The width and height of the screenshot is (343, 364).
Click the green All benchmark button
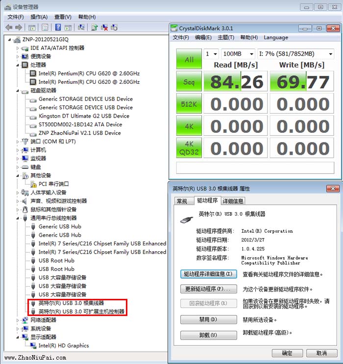coord(189,59)
